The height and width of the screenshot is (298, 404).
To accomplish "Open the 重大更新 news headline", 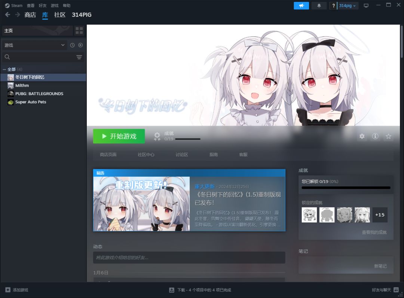I will point(238,198).
